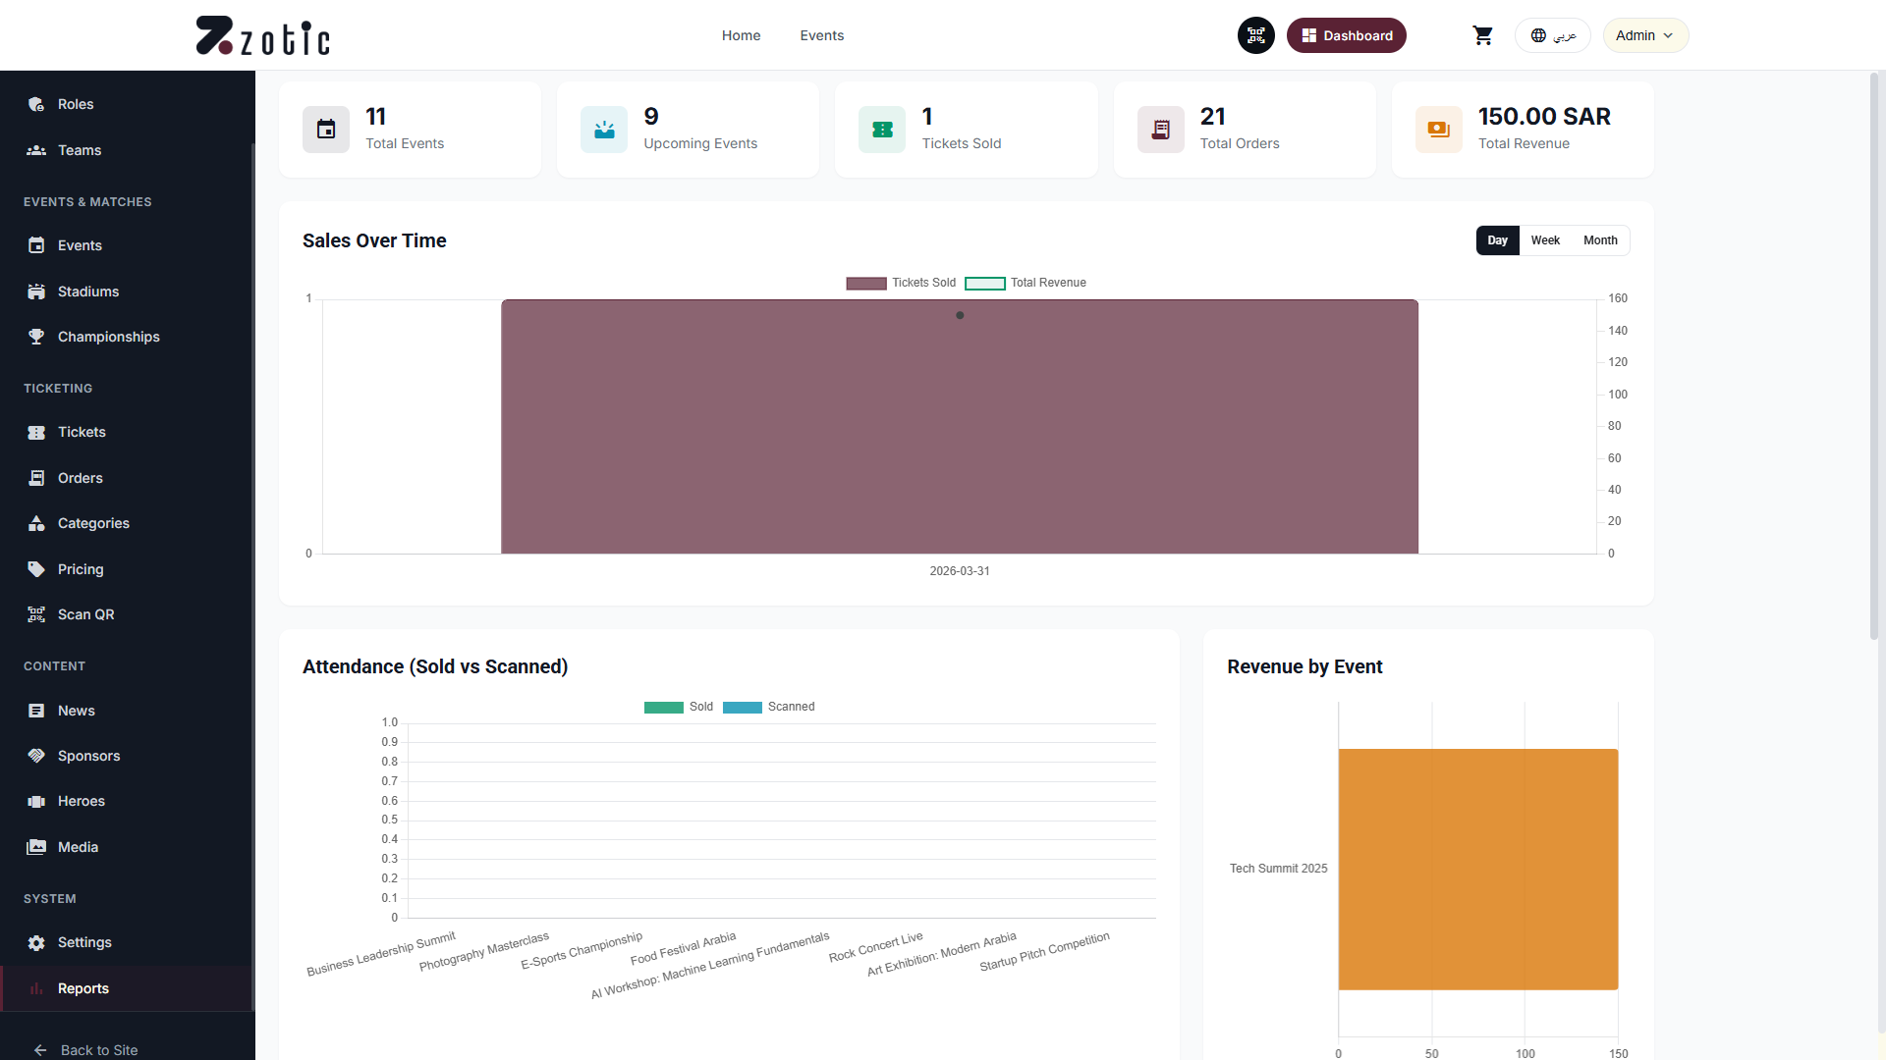1886x1060 pixels.
Task: Open the shopping cart icon
Action: (1482, 35)
